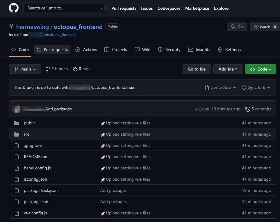Viewport: 280px width, 222px height.
Task: Click the commit author avatar
Action: click(x=16, y=109)
